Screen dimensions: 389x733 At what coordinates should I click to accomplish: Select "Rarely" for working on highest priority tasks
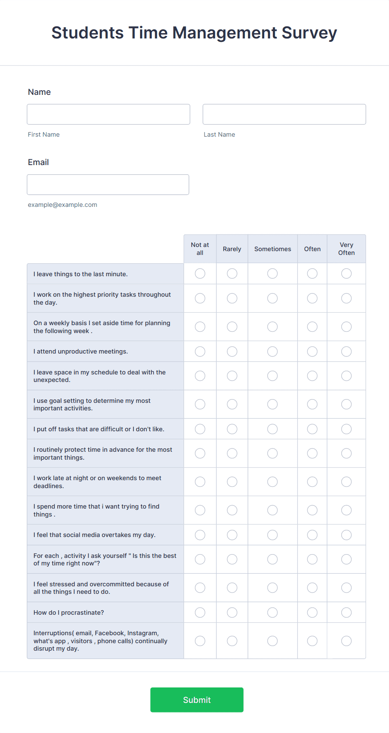tap(232, 298)
